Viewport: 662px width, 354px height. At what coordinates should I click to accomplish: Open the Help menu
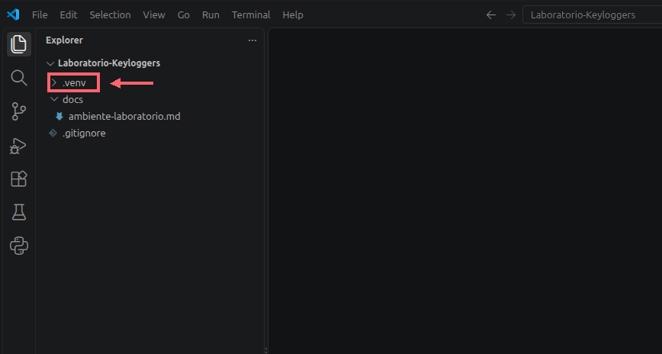pyautogui.click(x=293, y=14)
